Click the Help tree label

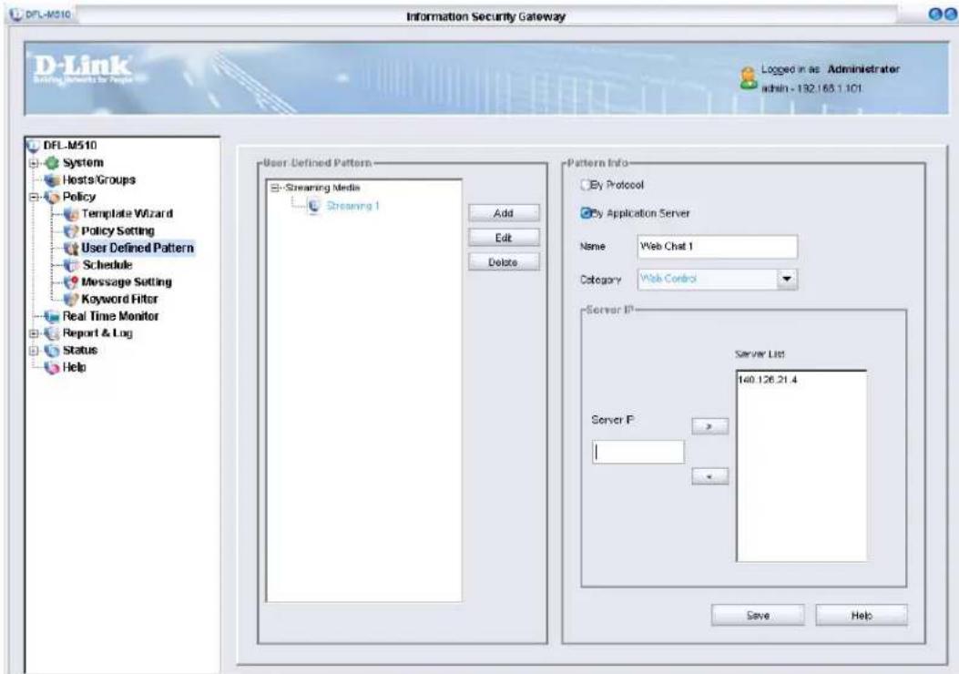(x=74, y=368)
